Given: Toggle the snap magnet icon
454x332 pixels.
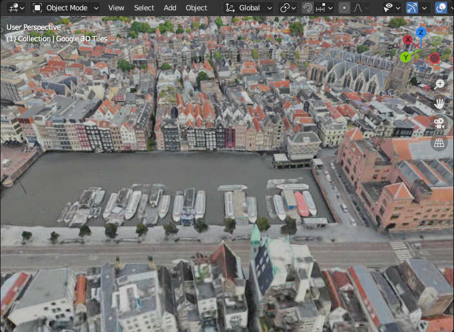Looking at the screenshot, I should click(308, 8).
